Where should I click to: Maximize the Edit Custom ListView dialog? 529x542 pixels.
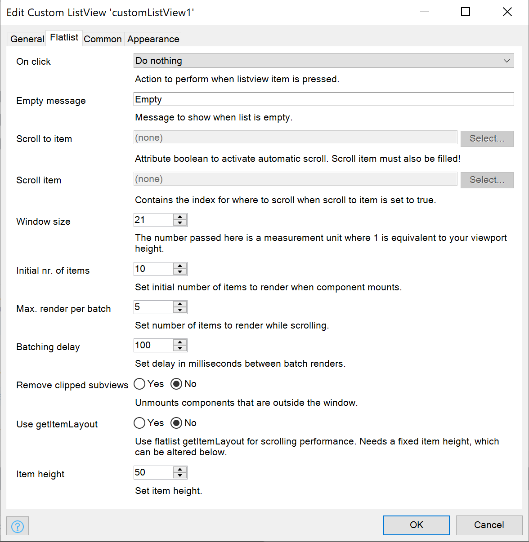click(466, 12)
